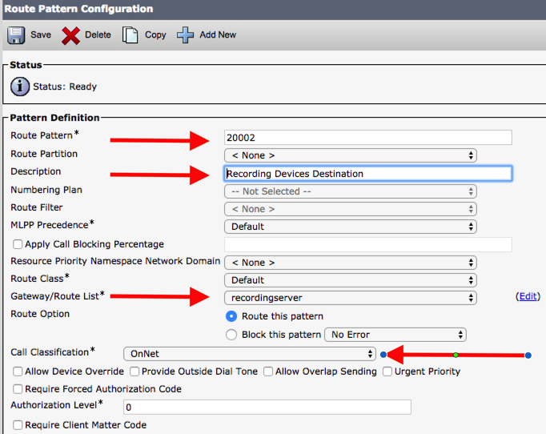This screenshot has height=434, width=546.
Task: Click the Edit link beside recordingserver
Action: [x=528, y=296]
